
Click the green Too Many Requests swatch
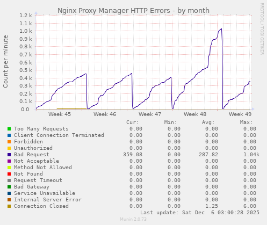coord(9,129)
